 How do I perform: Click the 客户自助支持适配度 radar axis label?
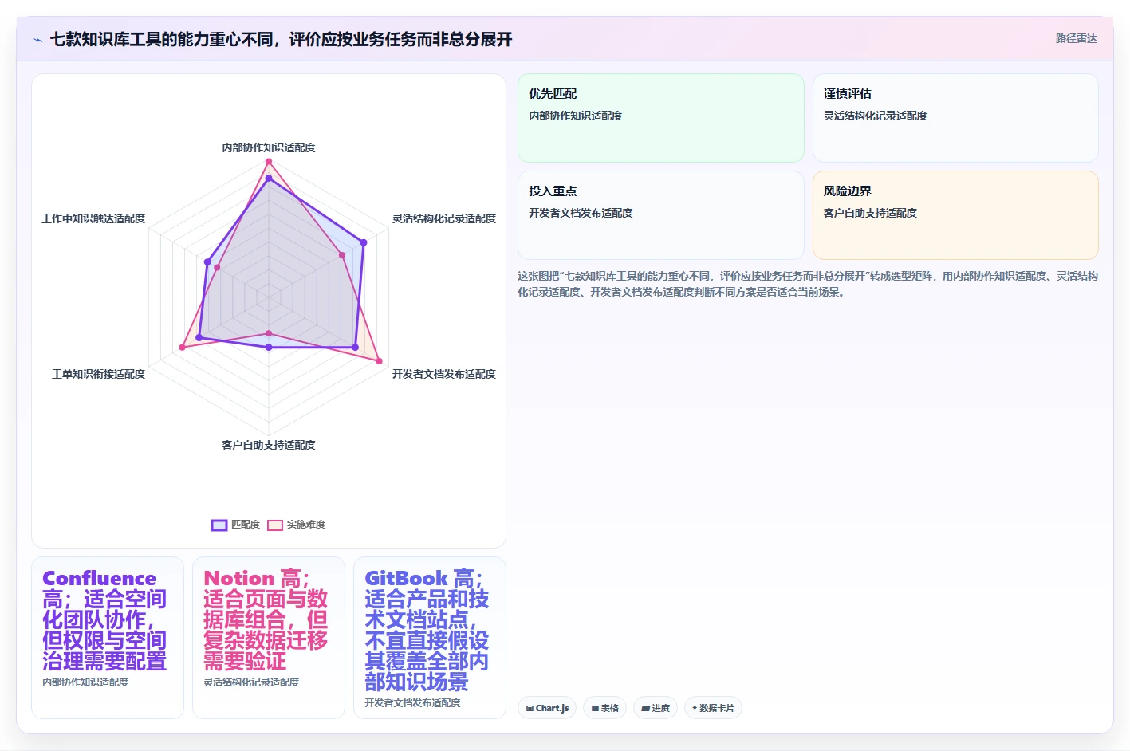[269, 445]
